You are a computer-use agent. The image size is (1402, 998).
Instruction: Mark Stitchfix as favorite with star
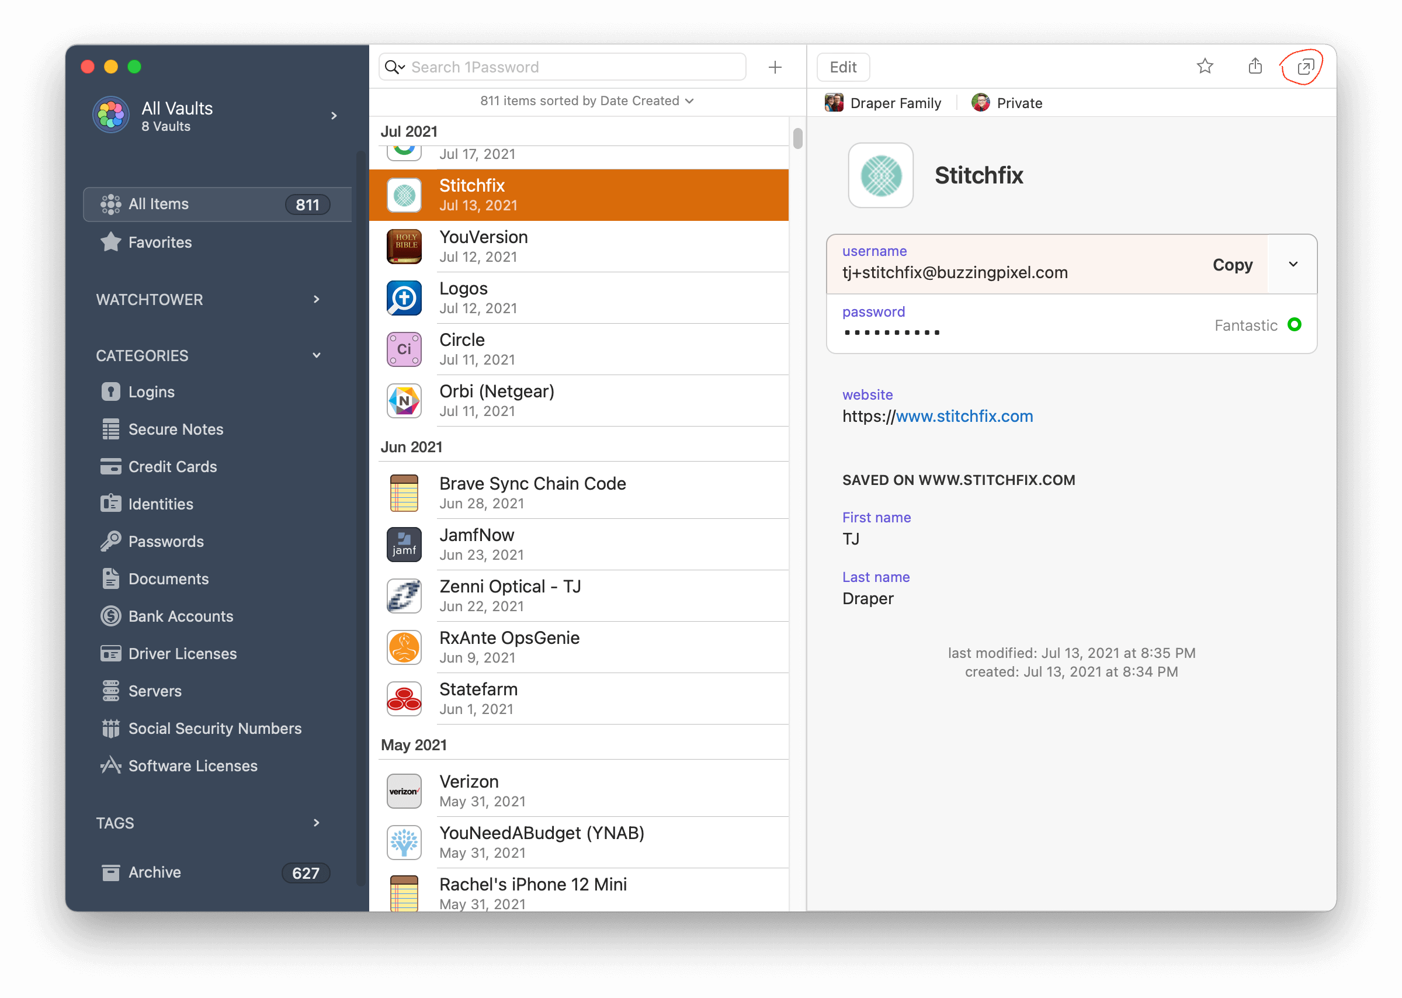pos(1205,66)
